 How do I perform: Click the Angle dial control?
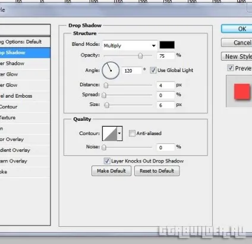click(111, 70)
